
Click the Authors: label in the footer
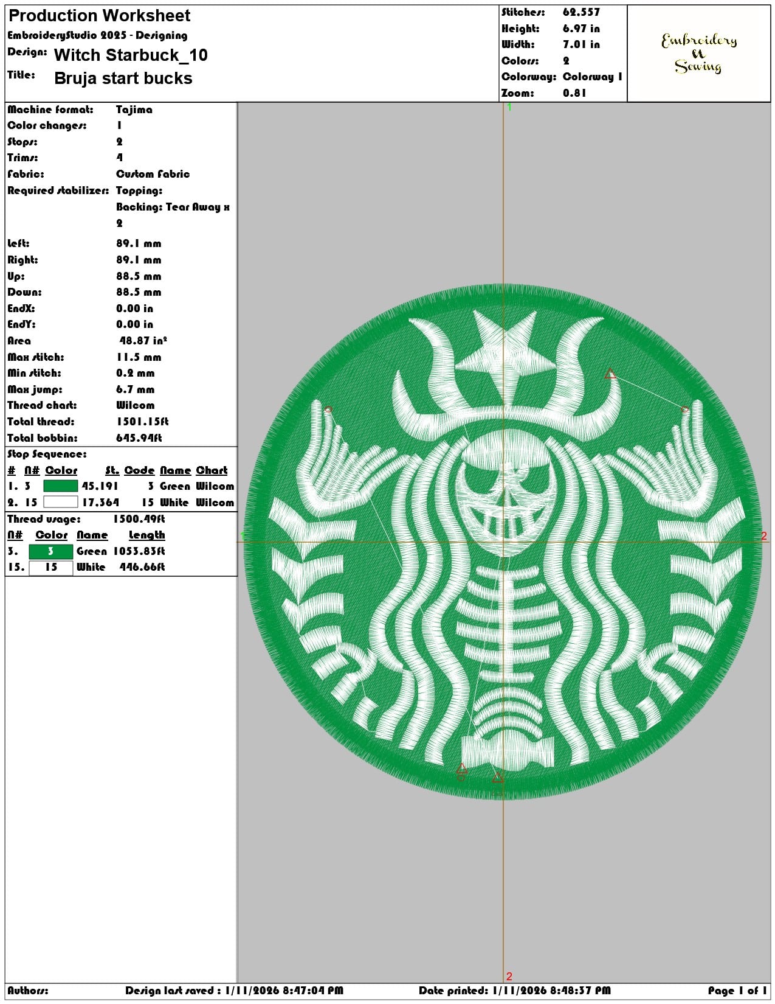(x=28, y=991)
